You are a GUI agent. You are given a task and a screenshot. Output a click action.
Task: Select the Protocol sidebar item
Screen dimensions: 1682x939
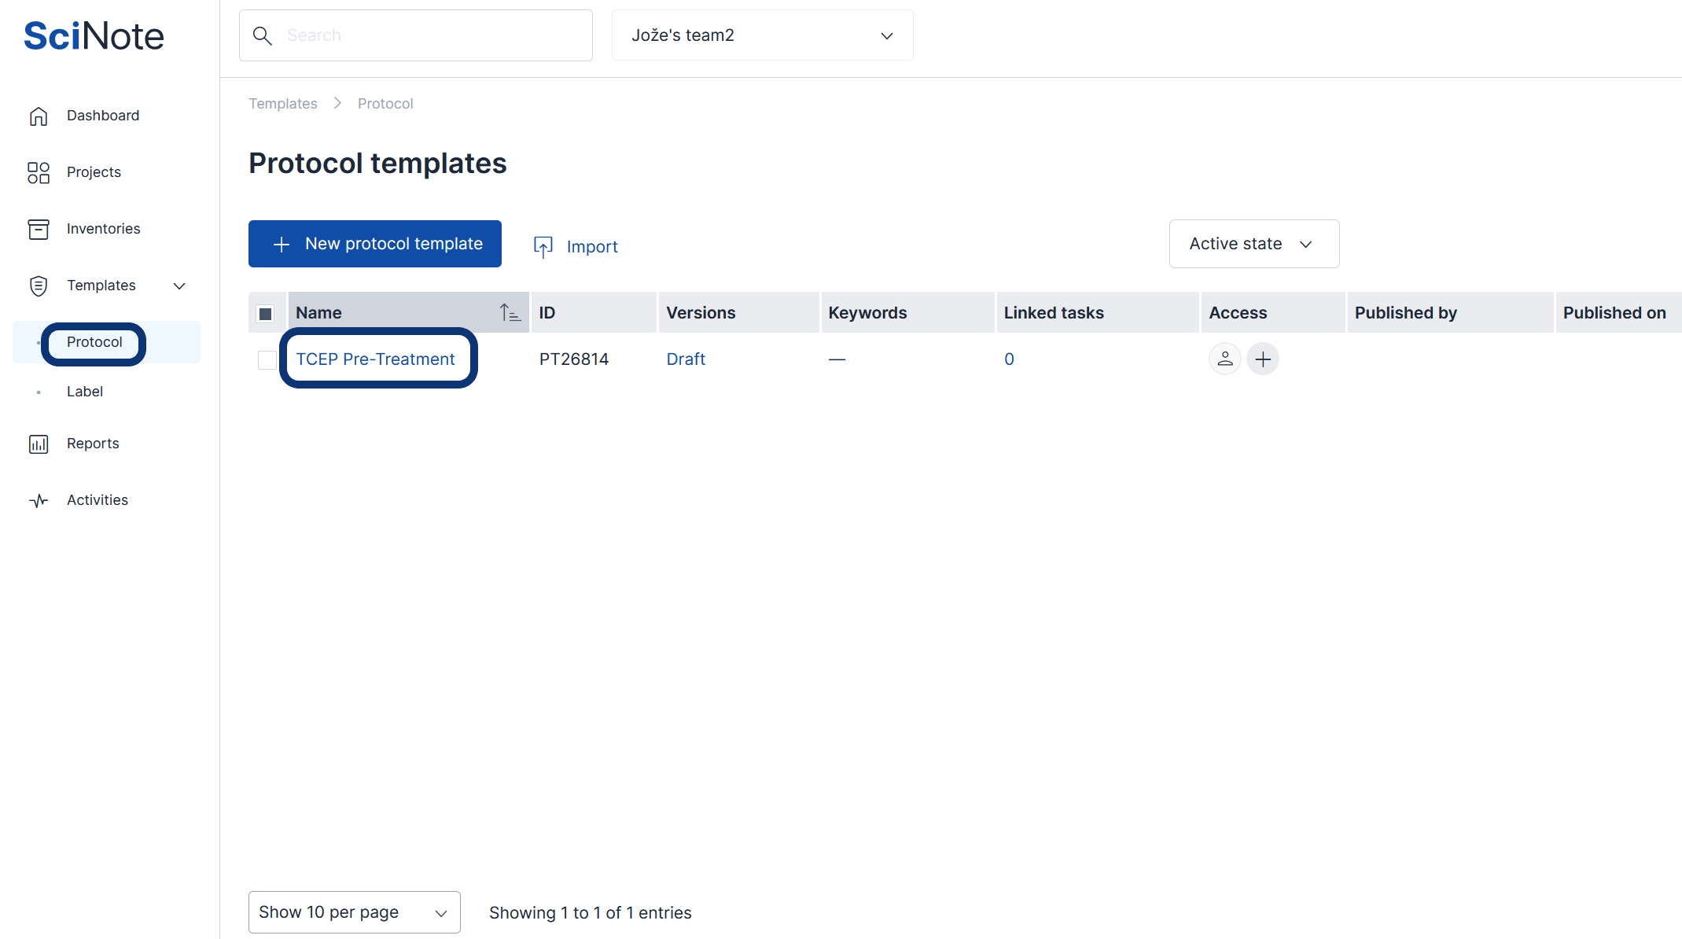(x=94, y=342)
